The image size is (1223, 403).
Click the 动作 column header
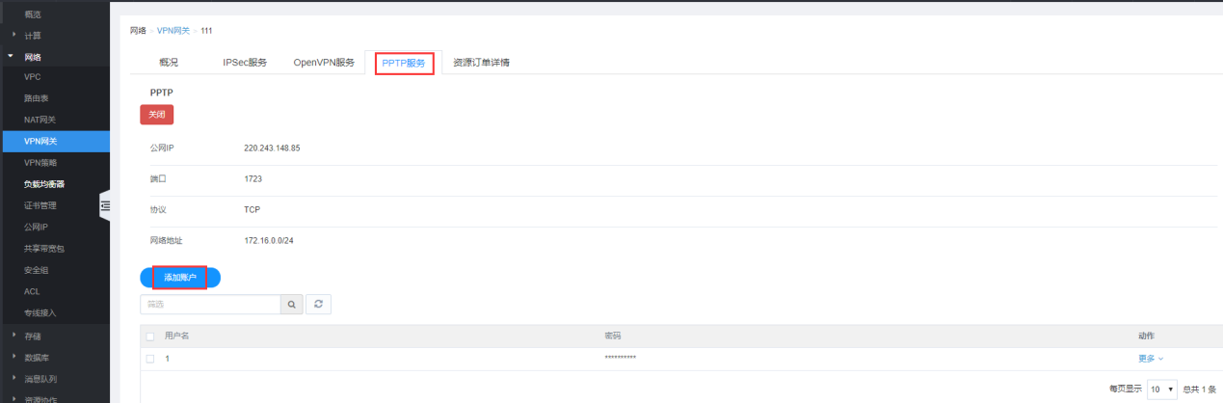1147,336
